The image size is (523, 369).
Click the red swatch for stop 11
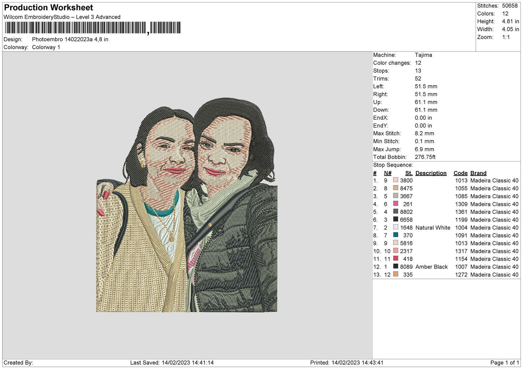click(x=396, y=258)
